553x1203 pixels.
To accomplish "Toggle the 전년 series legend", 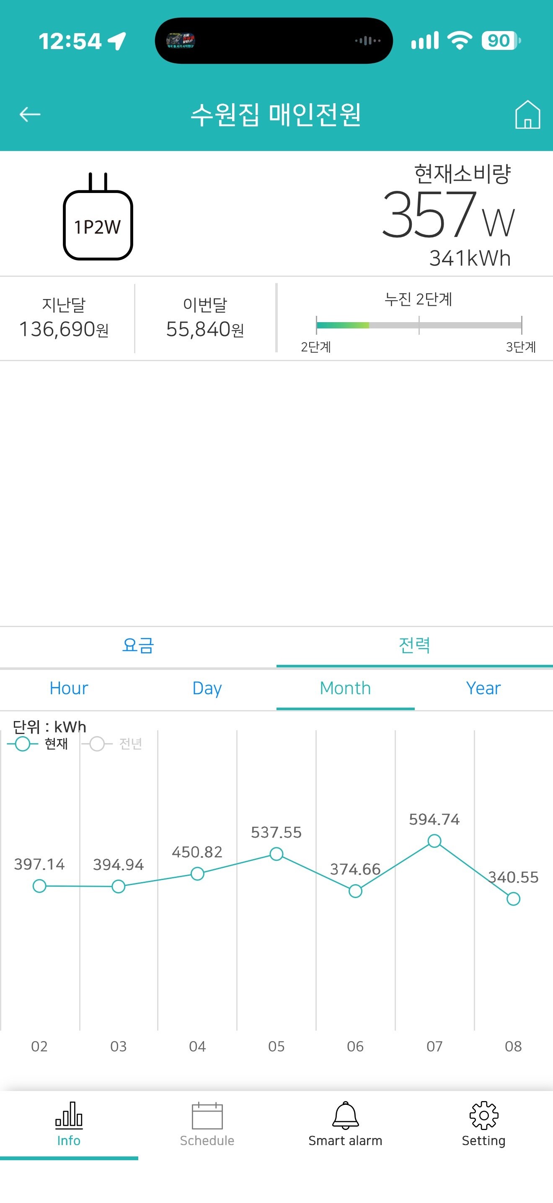I will pyautogui.click(x=112, y=744).
